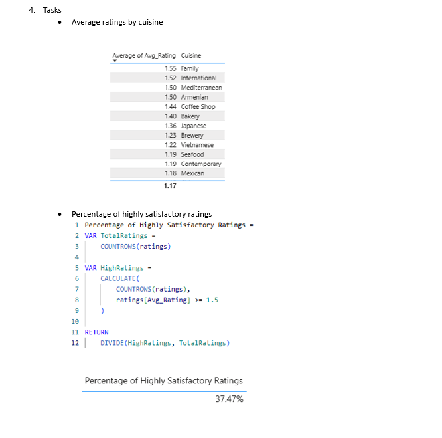
Task: Click 'VAR TotalRatings =' on line 2
Action: pos(120,236)
